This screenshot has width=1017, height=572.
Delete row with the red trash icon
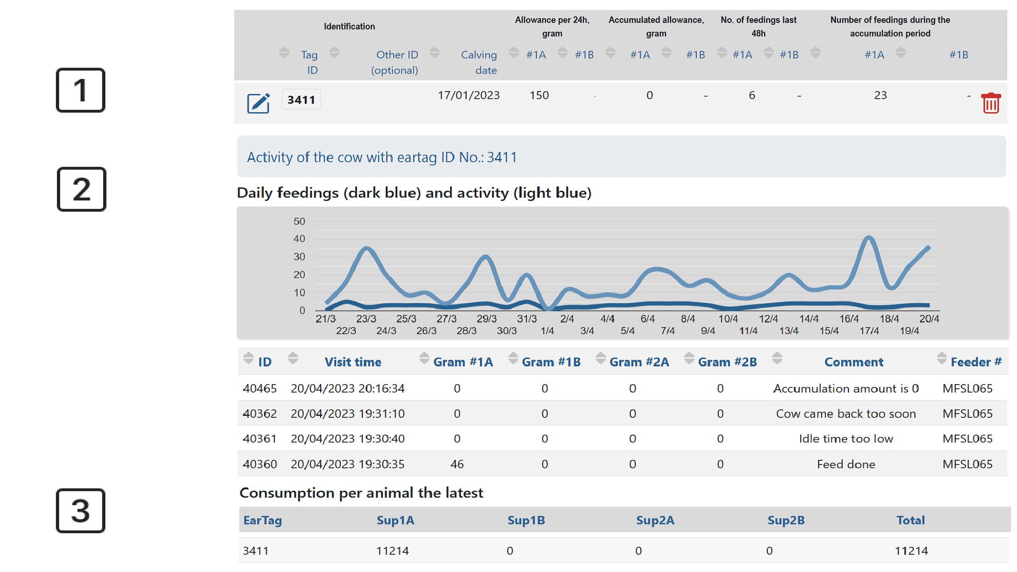tap(990, 103)
